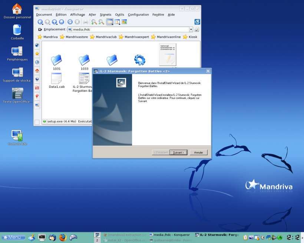Open the Fenêtre menu
The height and width of the screenshot is (243, 304).
click(x=158, y=14)
